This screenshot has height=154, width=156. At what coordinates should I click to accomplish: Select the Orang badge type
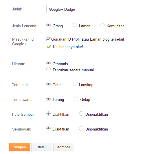click(48, 25)
